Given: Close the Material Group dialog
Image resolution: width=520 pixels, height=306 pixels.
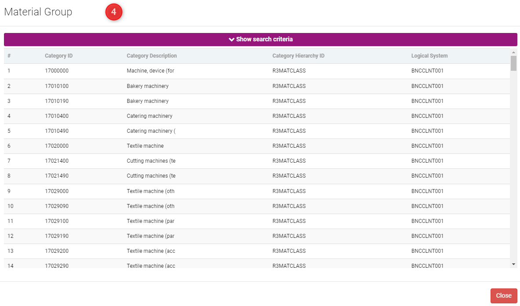Looking at the screenshot, I should [503, 295].
